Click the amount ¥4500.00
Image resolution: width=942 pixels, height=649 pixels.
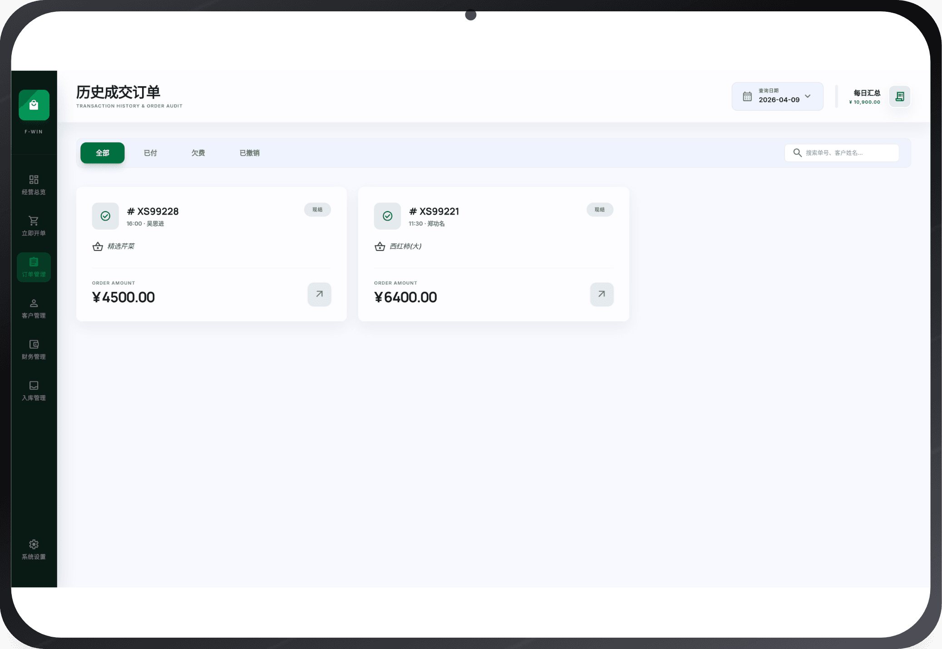click(123, 297)
